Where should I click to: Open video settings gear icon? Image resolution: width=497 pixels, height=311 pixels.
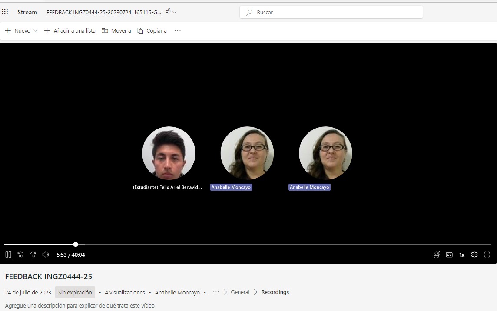pyautogui.click(x=474, y=255)
